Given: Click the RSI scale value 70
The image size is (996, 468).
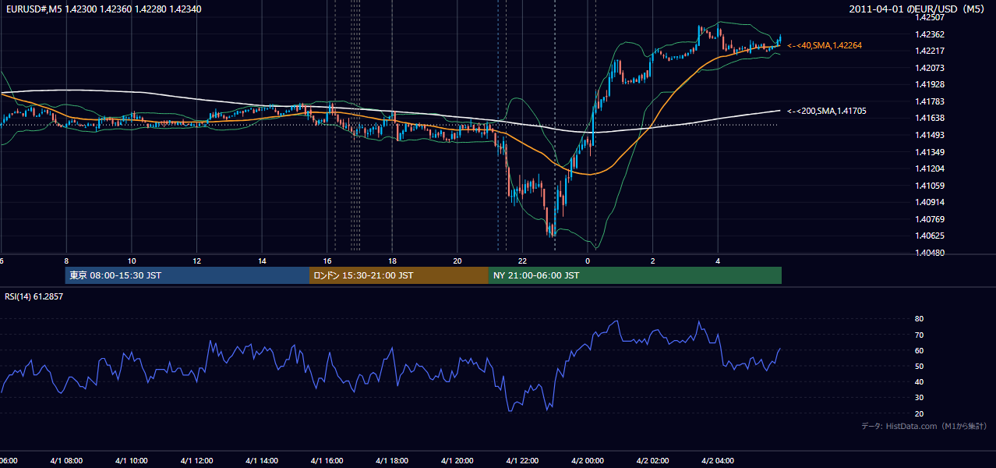Looking at the screenshot, I should pos(919,335).
